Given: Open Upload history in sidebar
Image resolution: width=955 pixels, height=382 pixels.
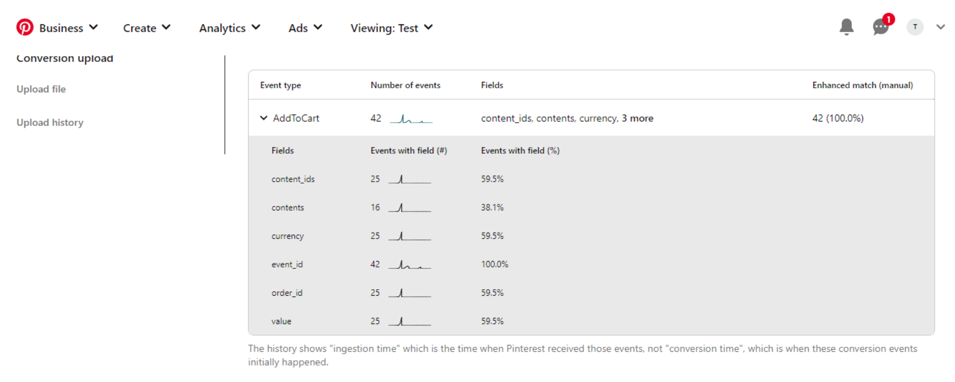Looking at the screenshot, I should (x=50, y=123).
